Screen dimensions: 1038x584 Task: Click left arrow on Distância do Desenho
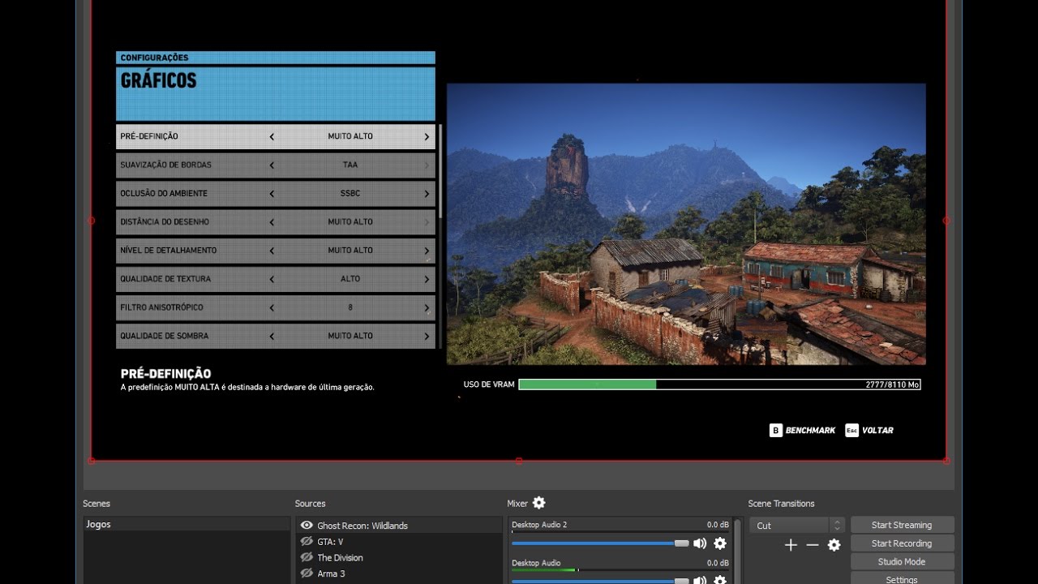pyautogui.click(x=272, y=221)
